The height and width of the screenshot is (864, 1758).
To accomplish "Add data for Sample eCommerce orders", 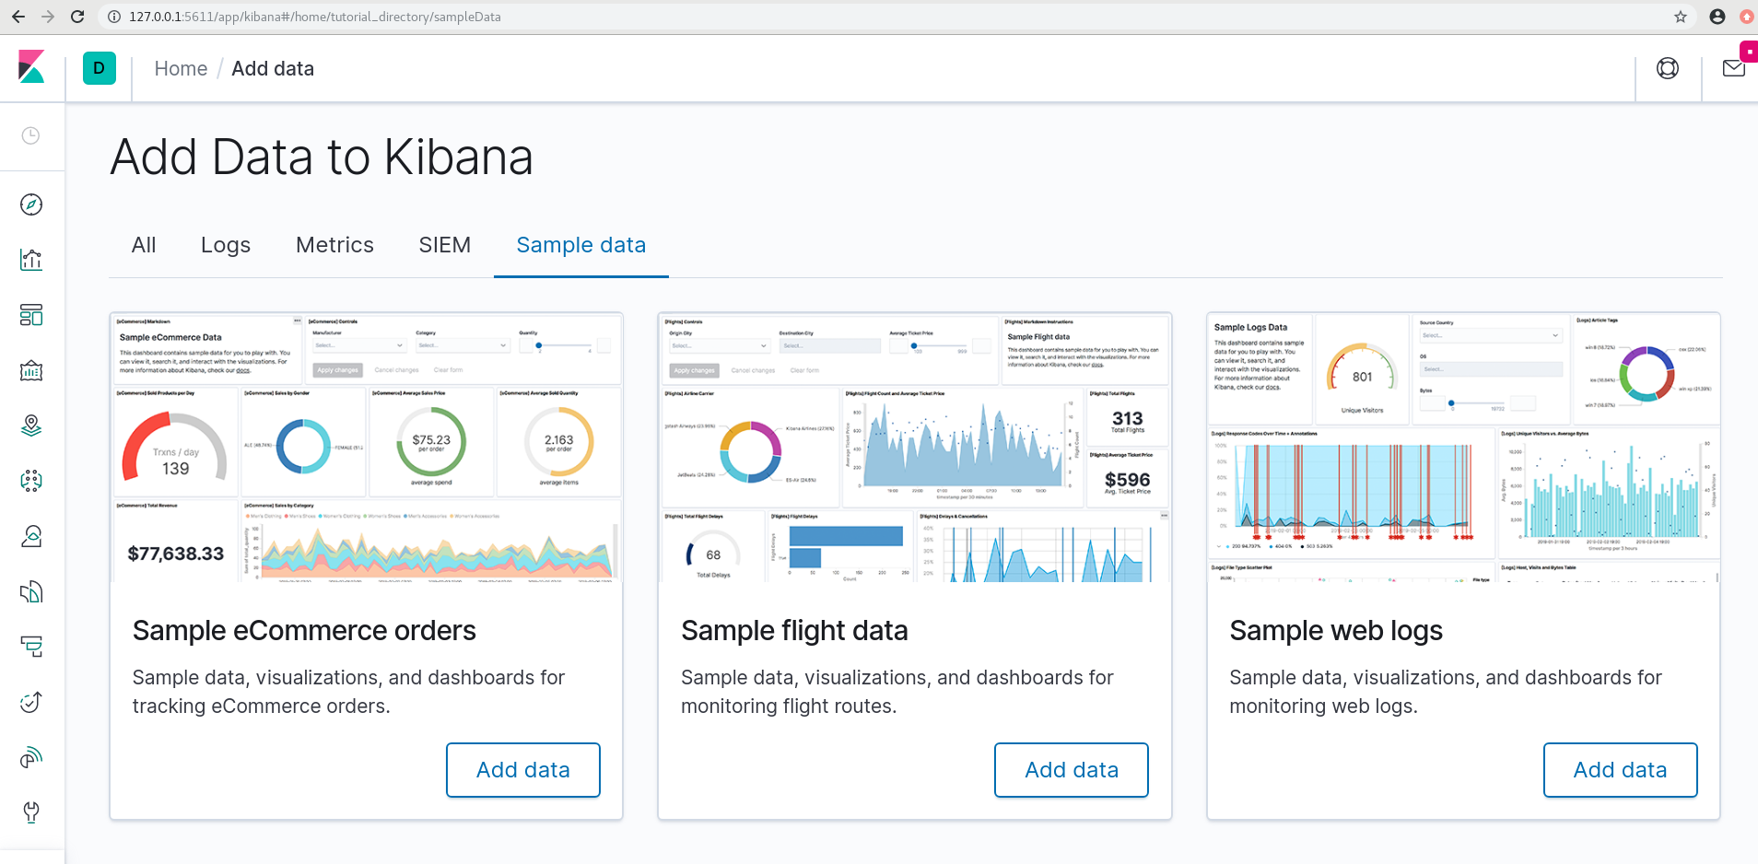I will [523, 770].
